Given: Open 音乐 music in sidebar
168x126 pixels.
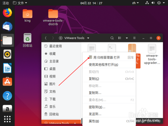Looking at the screenshot, I should (x=61, y=107).
